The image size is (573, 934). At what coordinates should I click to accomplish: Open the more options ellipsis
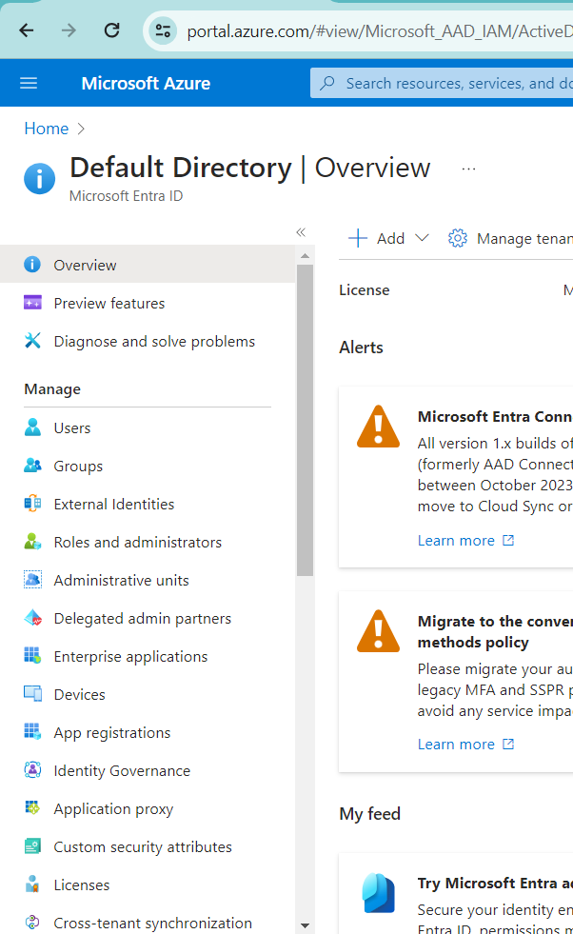click(468, 169)
